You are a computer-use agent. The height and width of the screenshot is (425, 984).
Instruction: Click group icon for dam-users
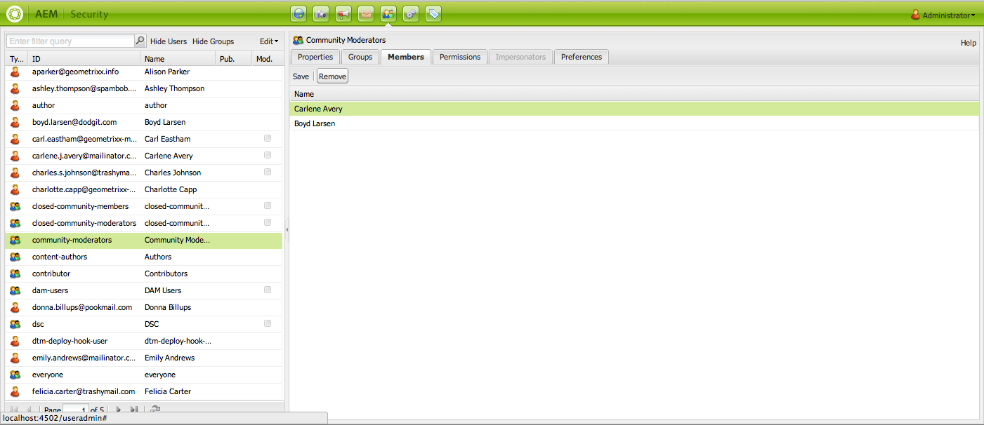tap(15, 290)
